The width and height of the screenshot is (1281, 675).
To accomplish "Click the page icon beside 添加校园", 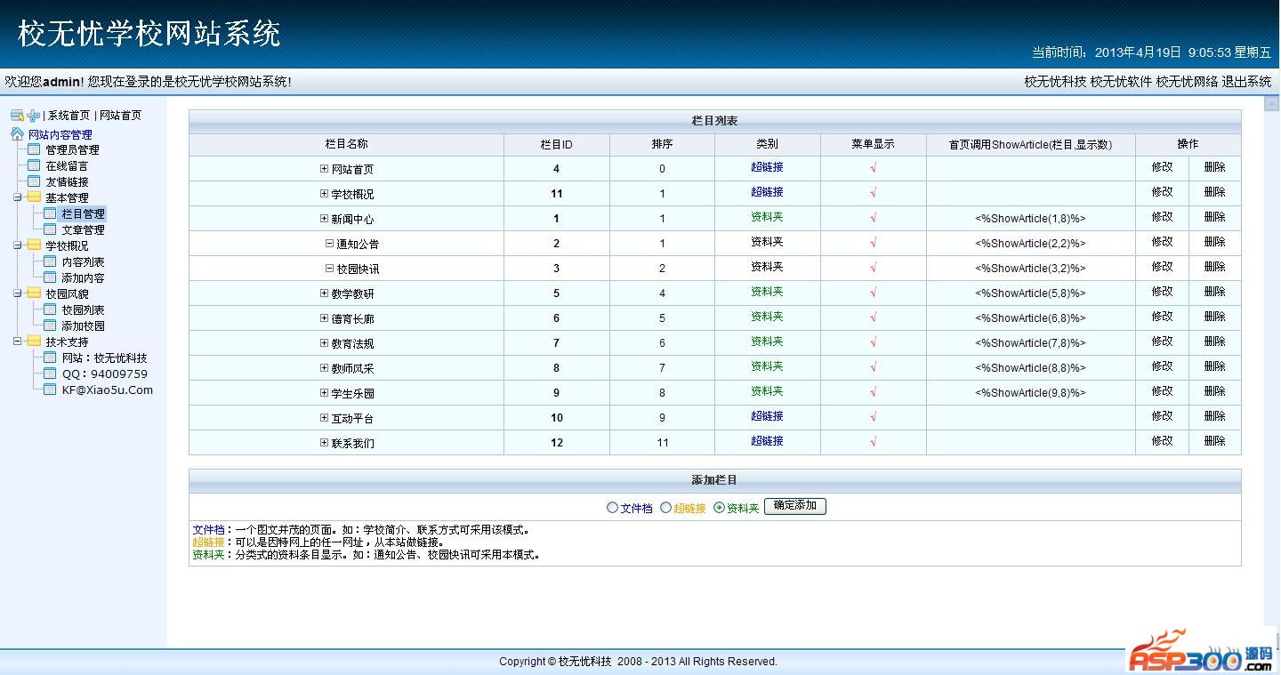I will 51,325.
